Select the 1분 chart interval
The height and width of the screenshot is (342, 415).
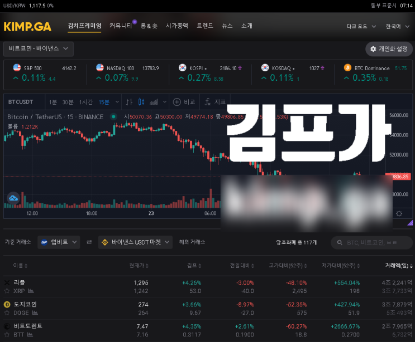coord(53,102)
